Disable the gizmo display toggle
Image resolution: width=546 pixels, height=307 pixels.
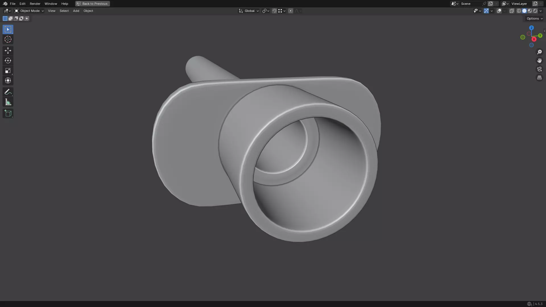click(x=486, y=11)
